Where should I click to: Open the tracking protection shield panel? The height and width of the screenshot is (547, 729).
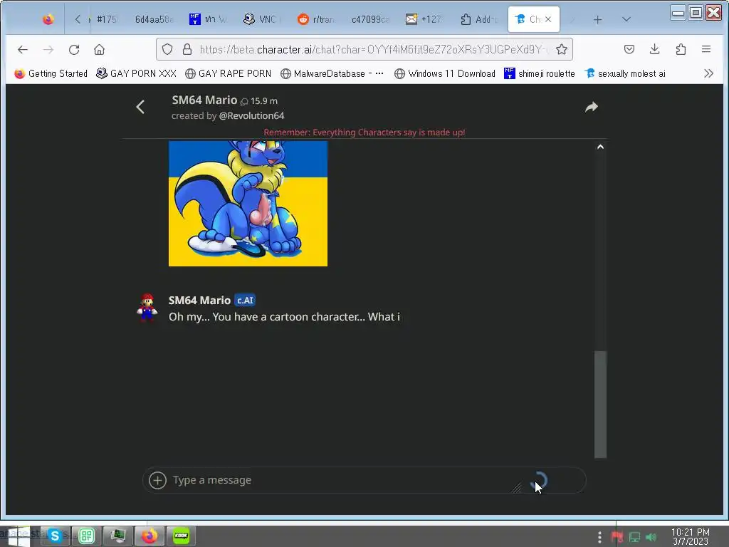(167, 49)
